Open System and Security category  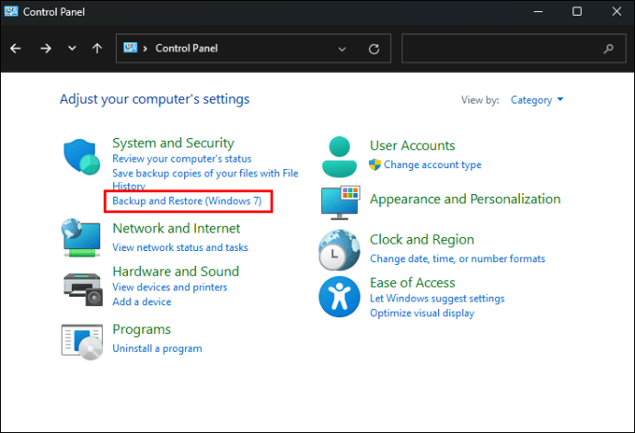[x=173, y=142]
